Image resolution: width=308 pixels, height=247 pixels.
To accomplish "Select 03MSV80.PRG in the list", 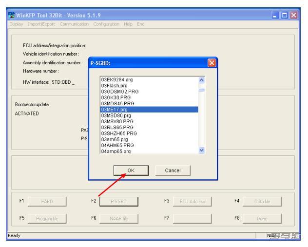I will point(149,121).
